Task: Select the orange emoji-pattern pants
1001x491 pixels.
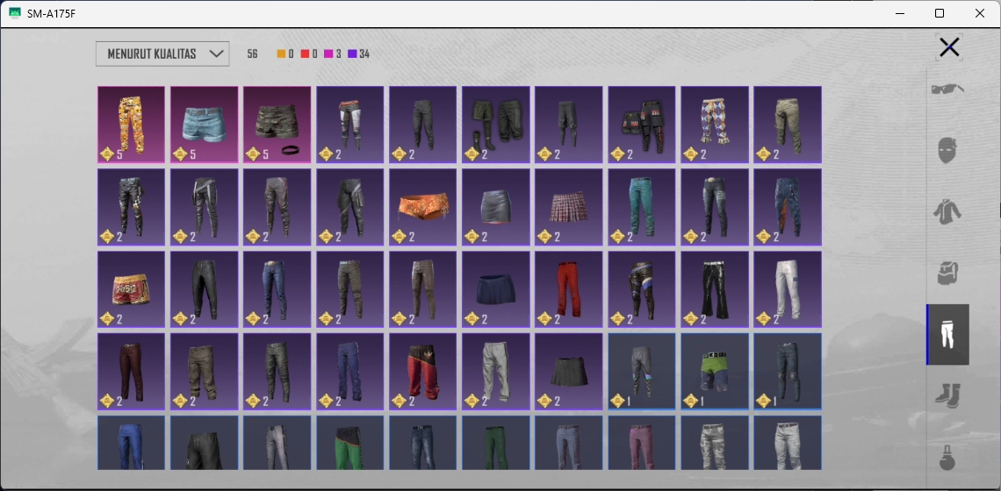Action: (x=131, y=125)
